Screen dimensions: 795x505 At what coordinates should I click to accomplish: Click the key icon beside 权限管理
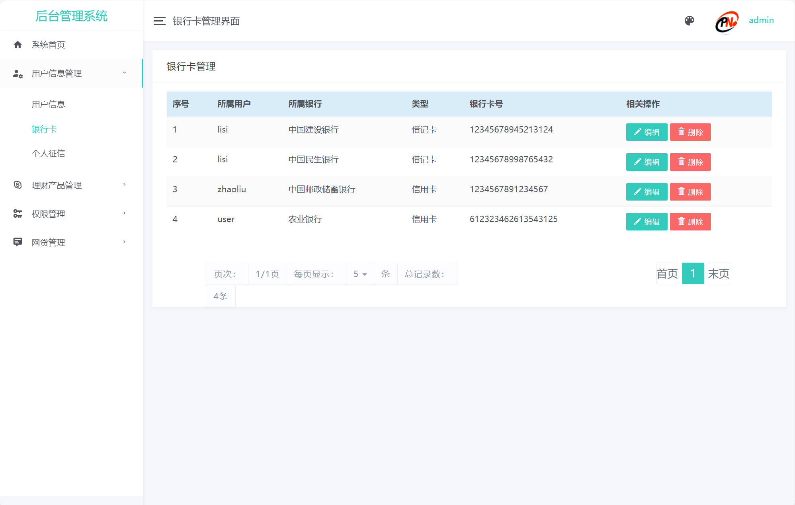(x=18, y=214)
